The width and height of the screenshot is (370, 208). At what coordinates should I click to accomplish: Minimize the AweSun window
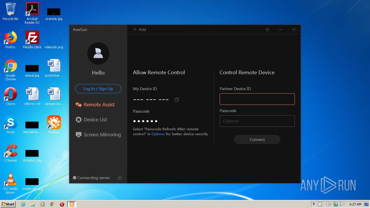[281, 29]
